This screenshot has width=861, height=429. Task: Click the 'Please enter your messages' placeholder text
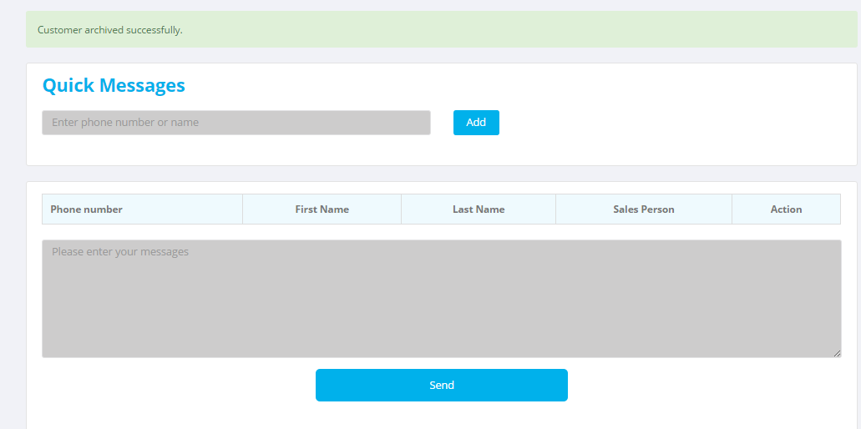click(x=120, y=252)
